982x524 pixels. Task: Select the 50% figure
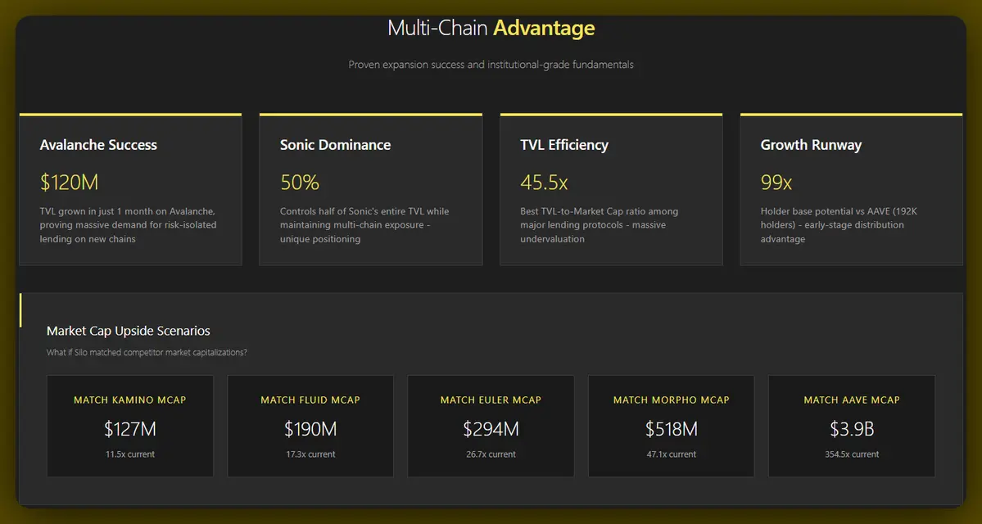(300, 183)
